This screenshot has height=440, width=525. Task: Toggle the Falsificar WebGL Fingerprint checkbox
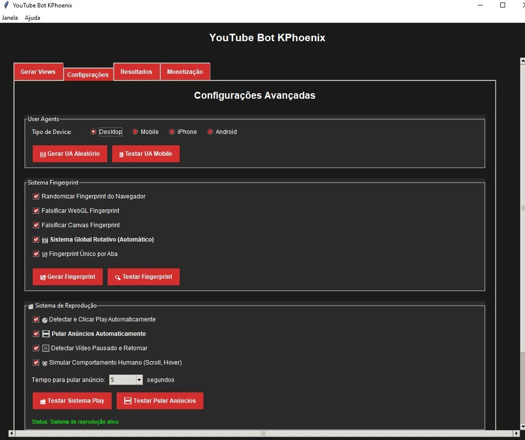36,211
